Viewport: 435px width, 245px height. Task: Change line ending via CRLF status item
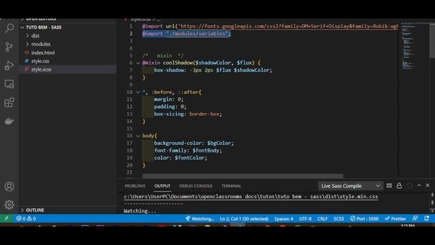322,219
